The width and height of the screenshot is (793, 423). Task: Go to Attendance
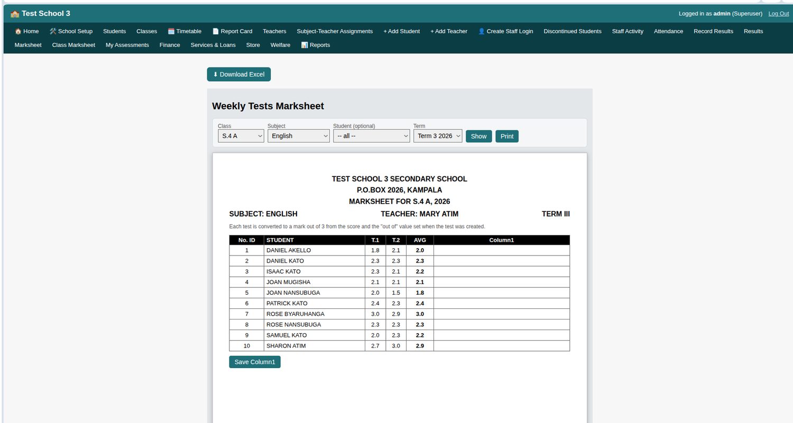(x=668, y=31)
